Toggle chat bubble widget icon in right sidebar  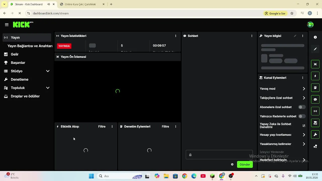pos(315,99)
